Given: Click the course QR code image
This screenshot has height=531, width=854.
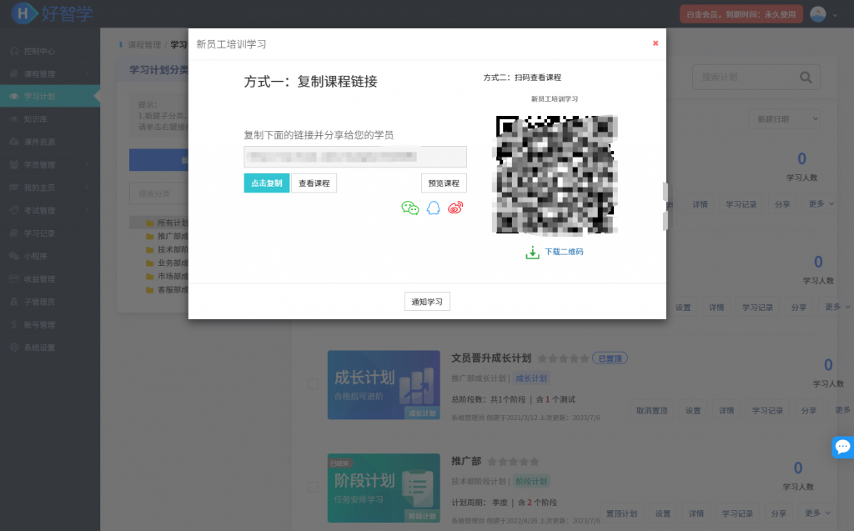Looking at the screenshot, I should tap(555, 175).
